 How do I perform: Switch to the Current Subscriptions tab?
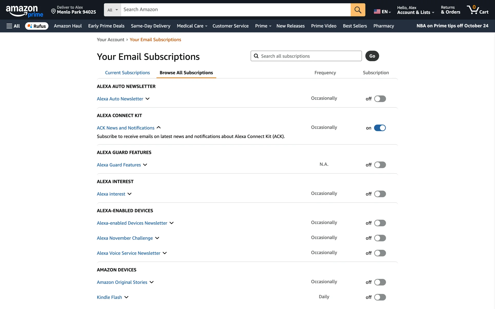click(x=127, y=73)
